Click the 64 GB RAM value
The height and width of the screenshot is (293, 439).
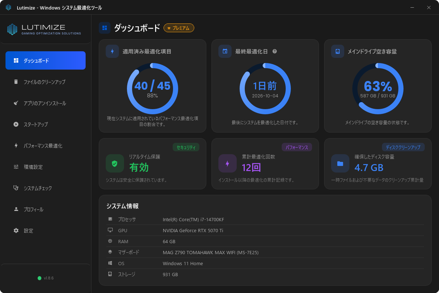tap(169, 241)
